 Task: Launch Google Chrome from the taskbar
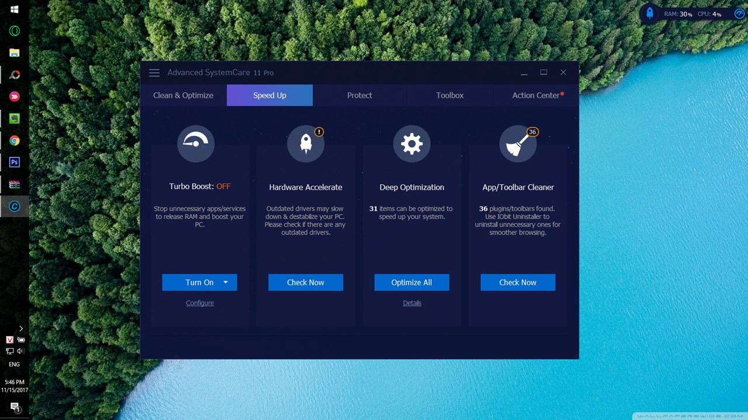point(15,141)
